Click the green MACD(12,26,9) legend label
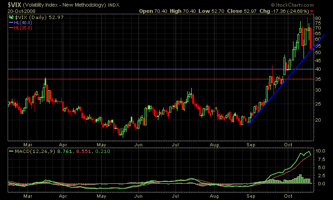The width and height of the screenshot is (333, 200). pos(32,152)
